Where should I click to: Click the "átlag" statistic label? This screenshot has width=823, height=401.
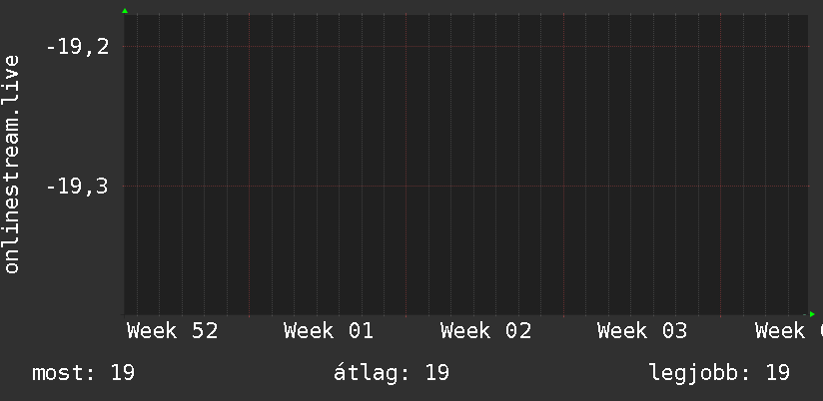[x=372, y=373]
